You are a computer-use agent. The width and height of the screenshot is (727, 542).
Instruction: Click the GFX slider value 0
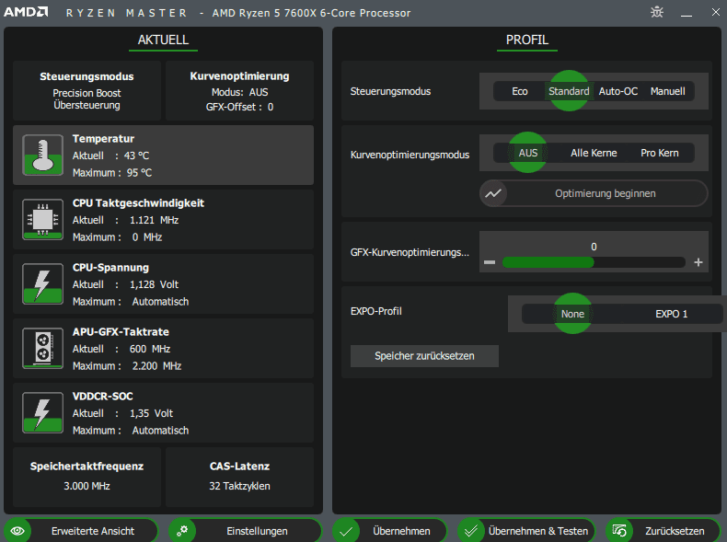[x=594, y=247]
